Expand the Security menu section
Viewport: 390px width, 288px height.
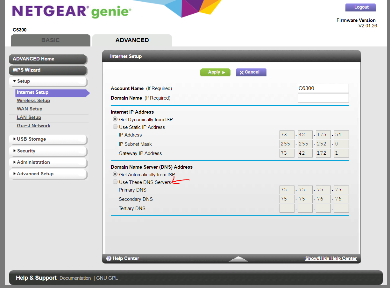(26, 151)
